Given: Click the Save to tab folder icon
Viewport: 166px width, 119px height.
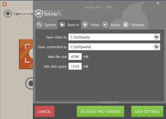Looking at the screenshot, I should pos(62,25).
